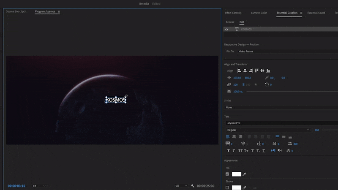Center the layer horizontally in the frame
The width and height of the screenshot is (338, 190).
245,71
